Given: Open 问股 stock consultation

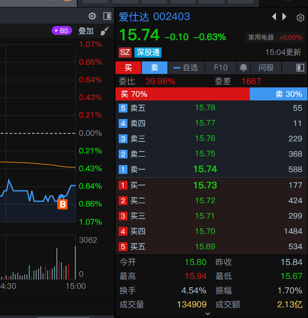Looking at the screenshot, I should coord(266,67).
